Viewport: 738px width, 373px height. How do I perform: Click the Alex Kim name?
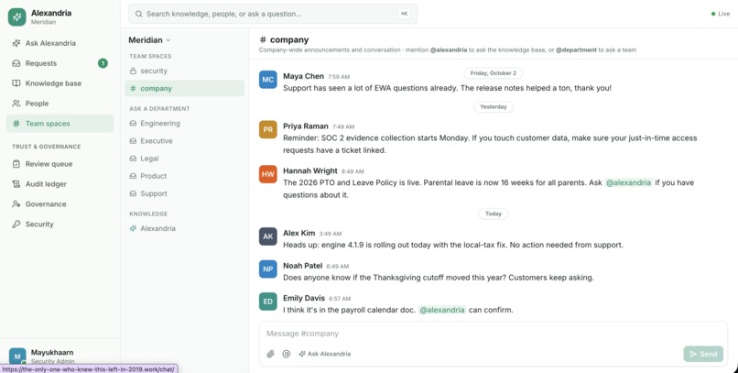[x=298, y=233]
